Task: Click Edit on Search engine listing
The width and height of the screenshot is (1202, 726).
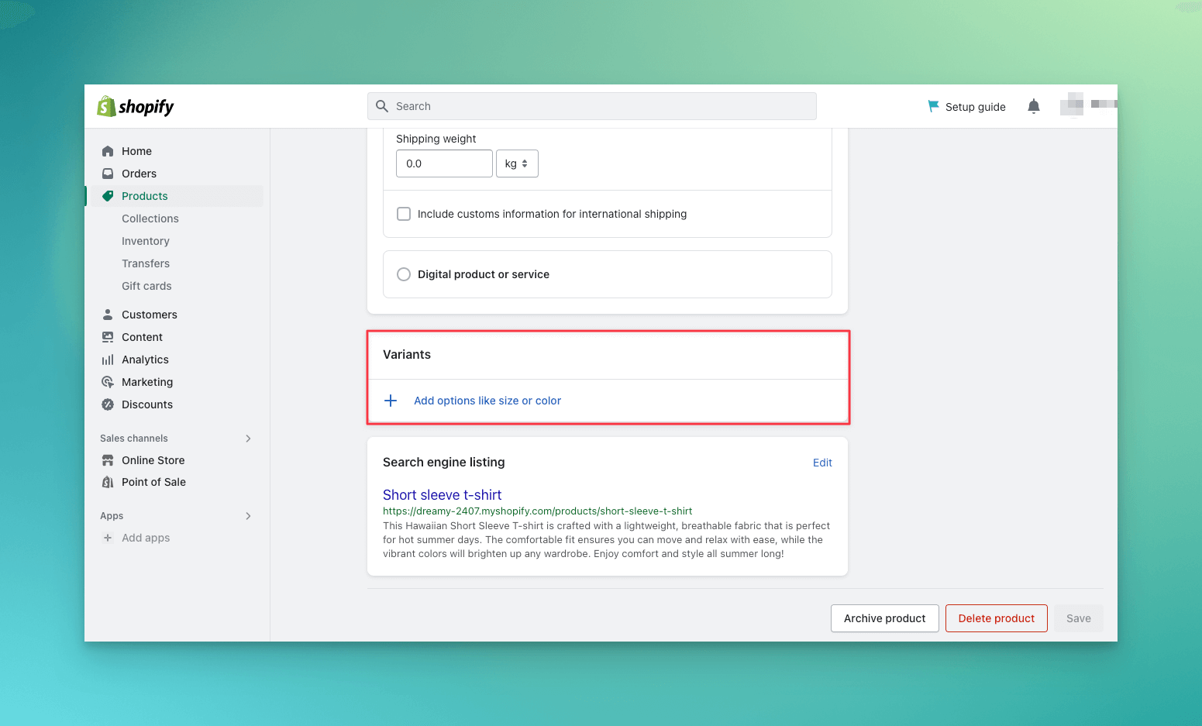Action: (x=822, y=462)
